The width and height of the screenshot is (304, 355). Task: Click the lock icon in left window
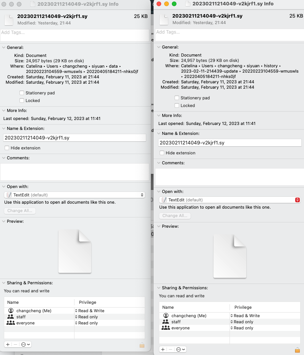pos(142,345)
